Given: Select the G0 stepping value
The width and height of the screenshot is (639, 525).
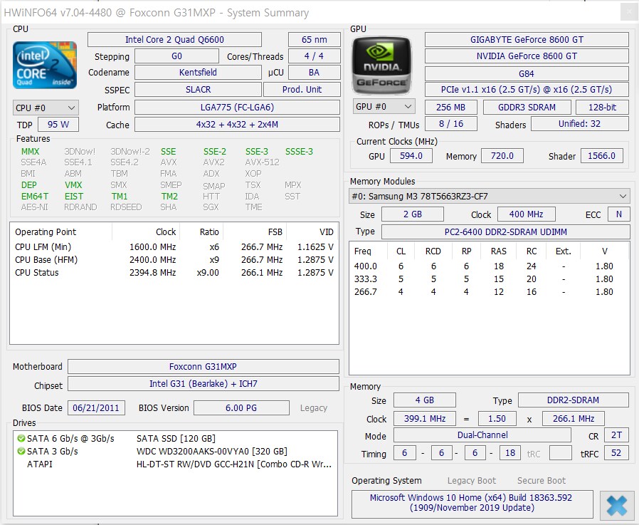Looking at the screenshot, I should [x=177, y=56].
